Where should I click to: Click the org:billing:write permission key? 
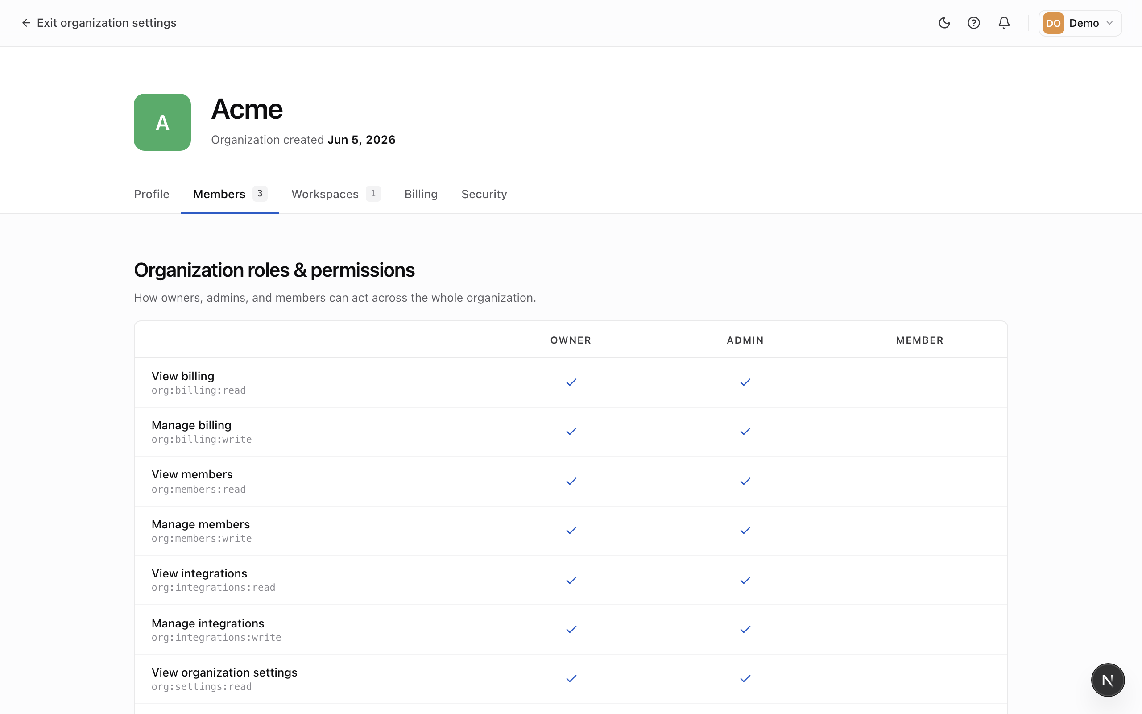(202, 439)
